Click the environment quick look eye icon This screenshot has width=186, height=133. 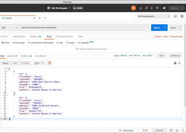[175, 16]
